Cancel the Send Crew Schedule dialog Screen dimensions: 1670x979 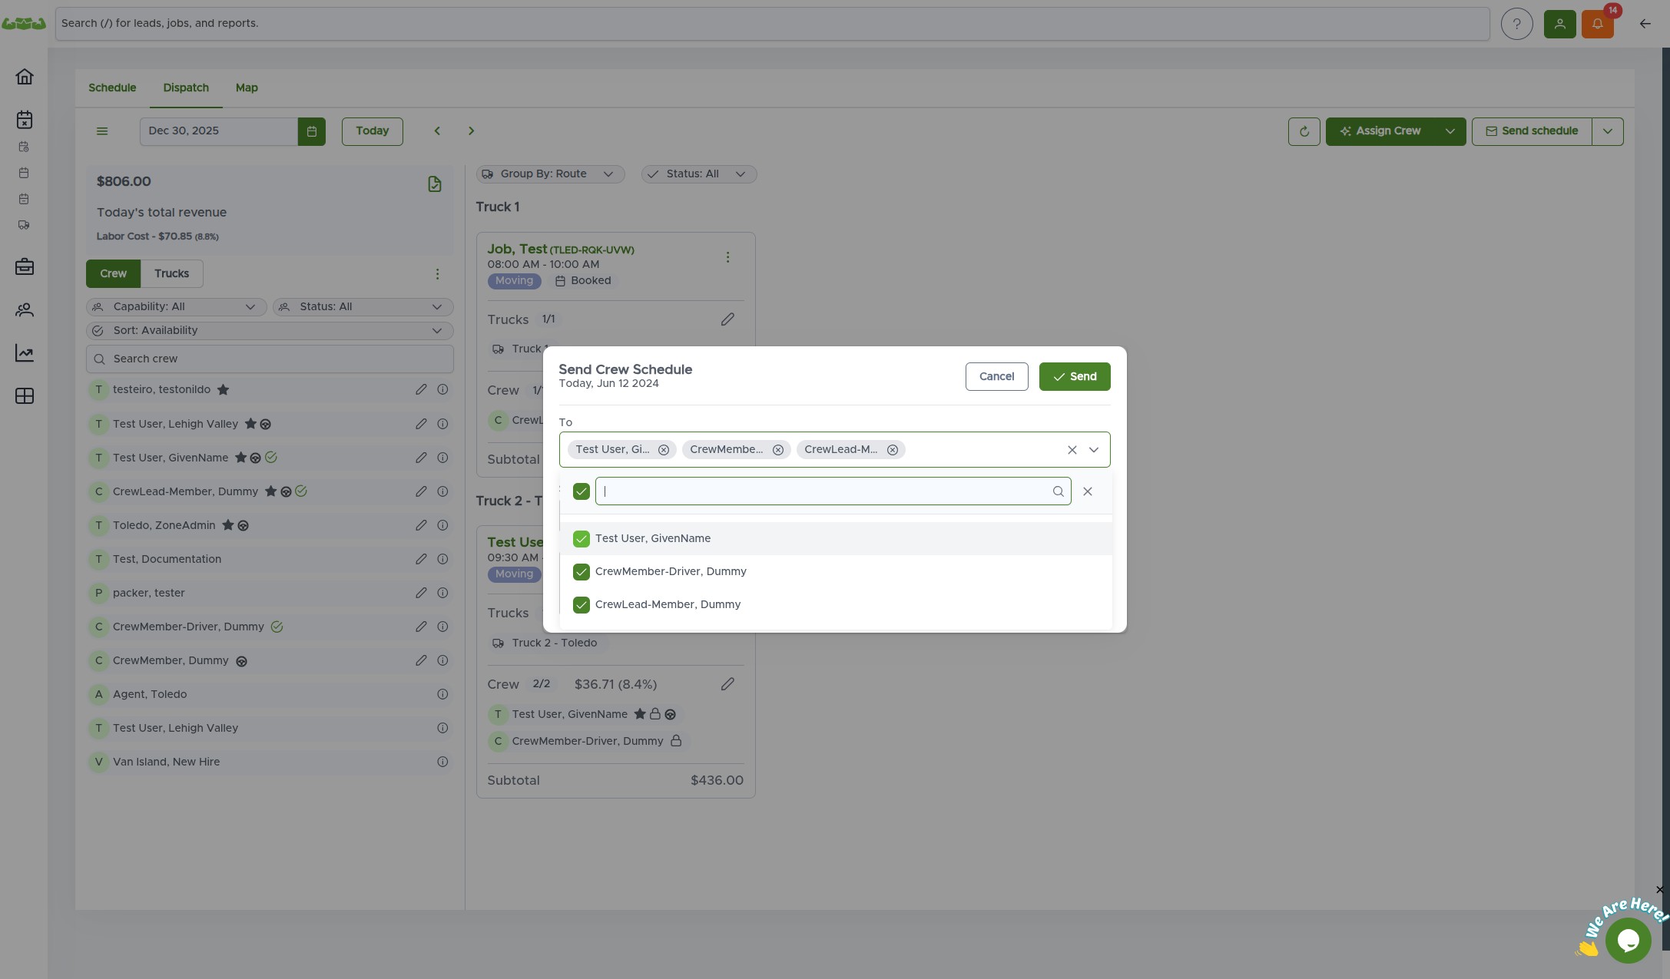pyautogui.click(x=996, y=377)
